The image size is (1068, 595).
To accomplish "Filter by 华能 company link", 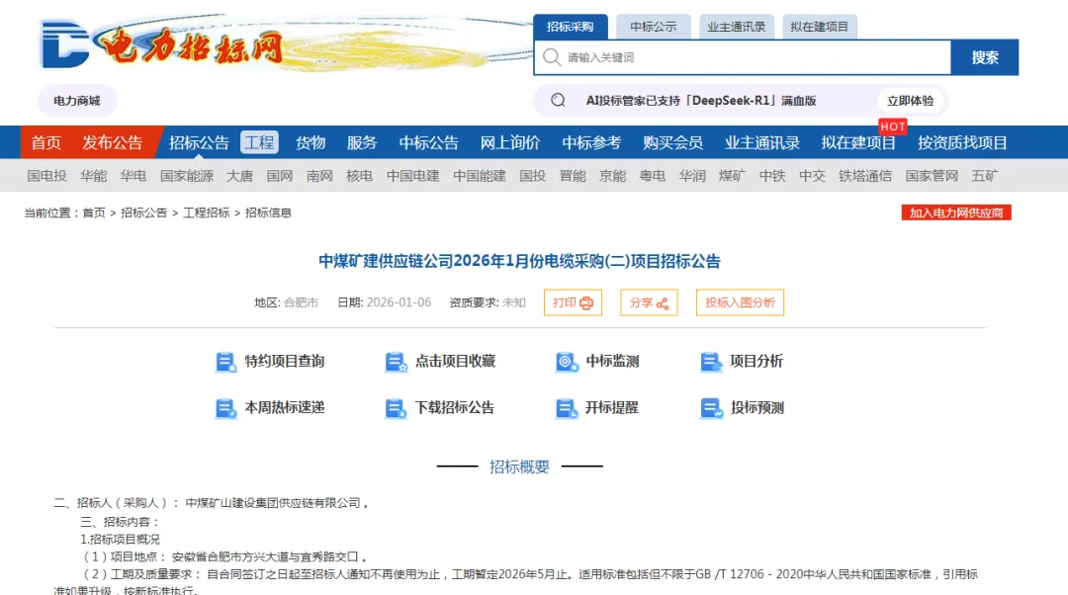I will (93, 176).
